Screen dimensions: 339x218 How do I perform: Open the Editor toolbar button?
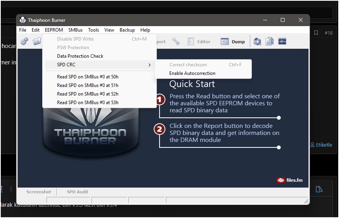(199, 41)
